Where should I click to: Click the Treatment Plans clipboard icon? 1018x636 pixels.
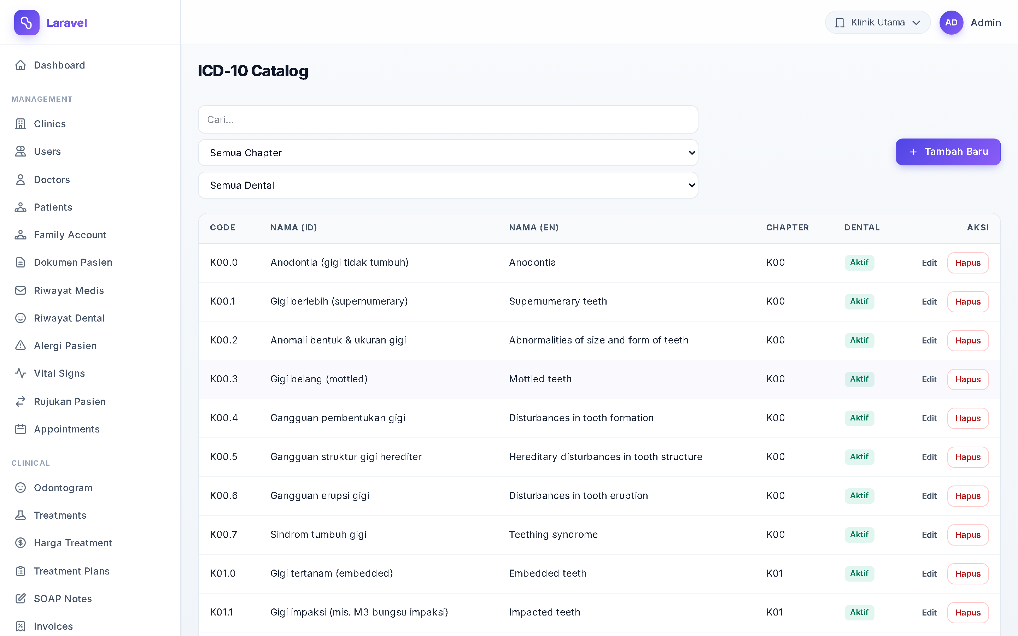[20, 571]
